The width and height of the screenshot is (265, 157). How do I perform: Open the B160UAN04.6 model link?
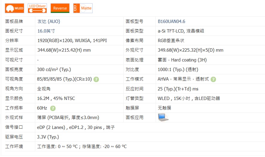171,21
